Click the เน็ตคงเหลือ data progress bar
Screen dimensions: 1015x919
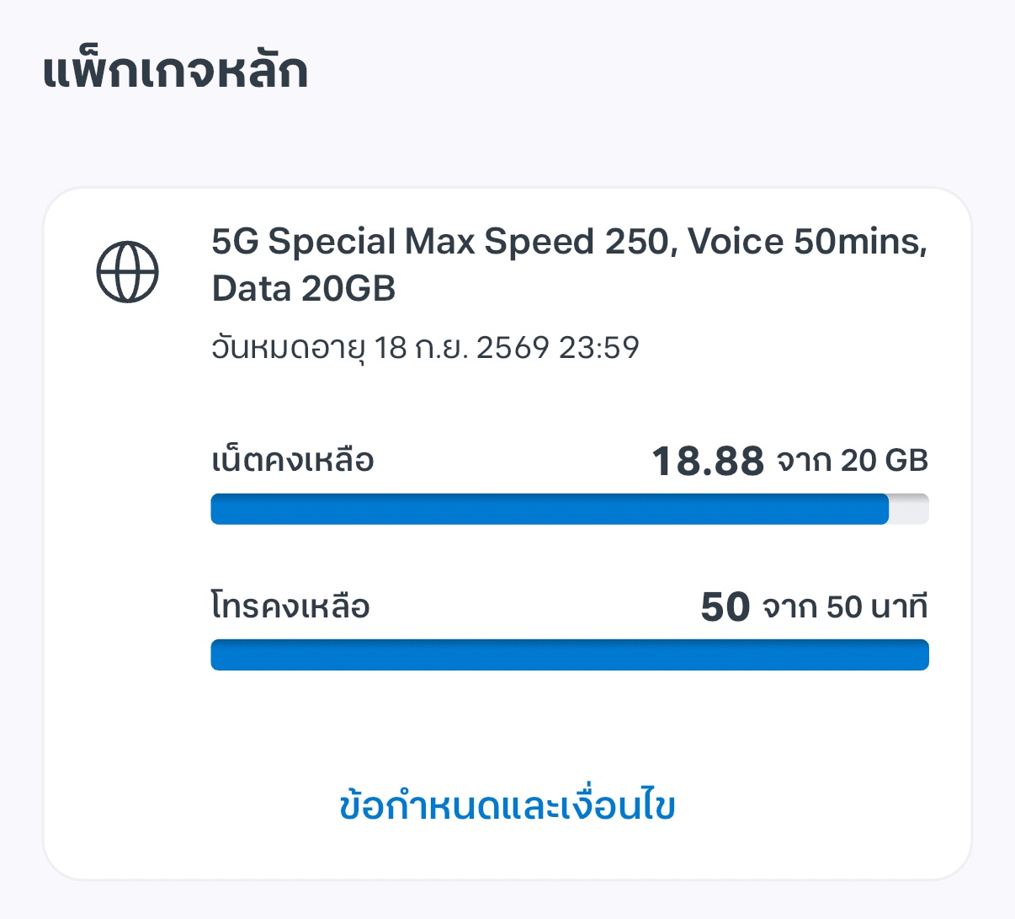[x=549, y=510]
